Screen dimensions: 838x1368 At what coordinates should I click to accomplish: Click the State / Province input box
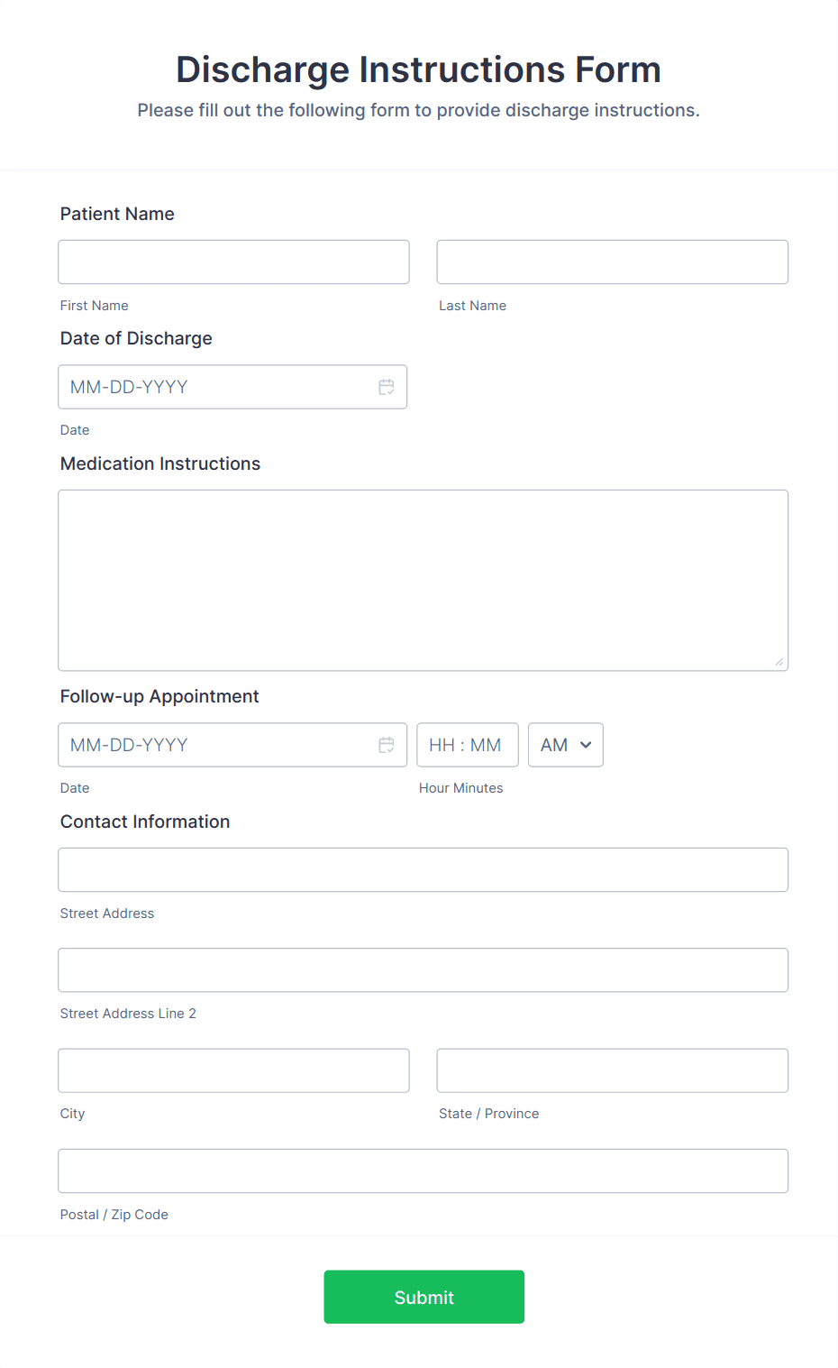pyautogui.click(x=612, y=1070)
